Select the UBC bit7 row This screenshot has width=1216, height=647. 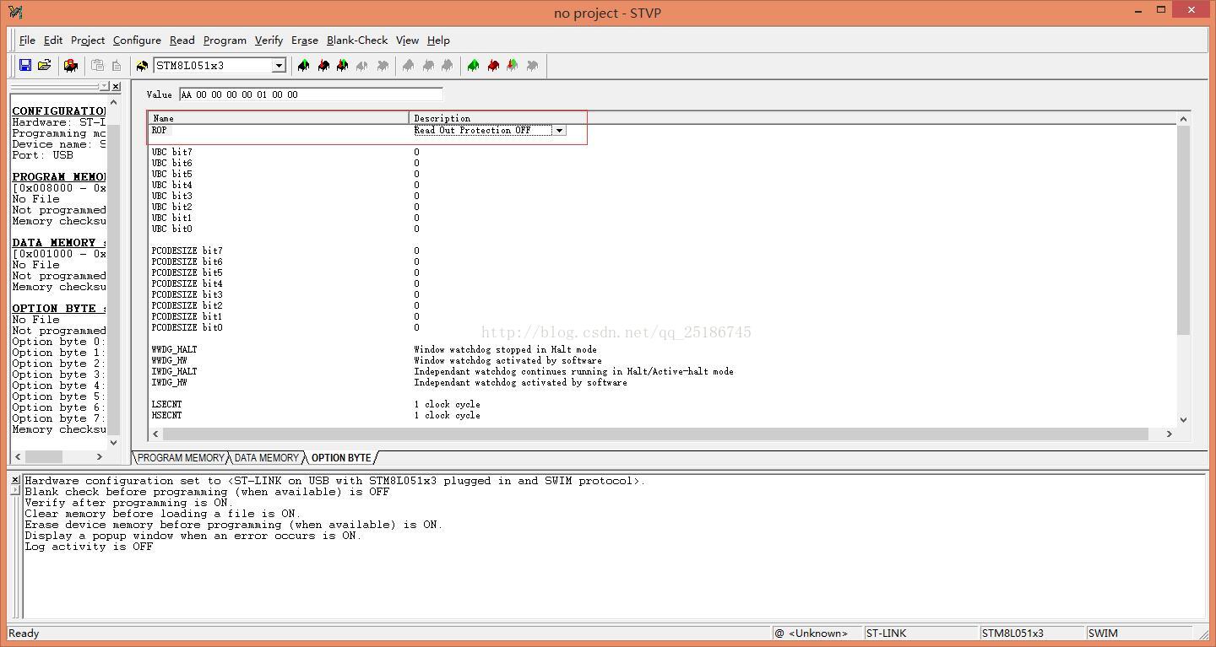coord(171,152)
